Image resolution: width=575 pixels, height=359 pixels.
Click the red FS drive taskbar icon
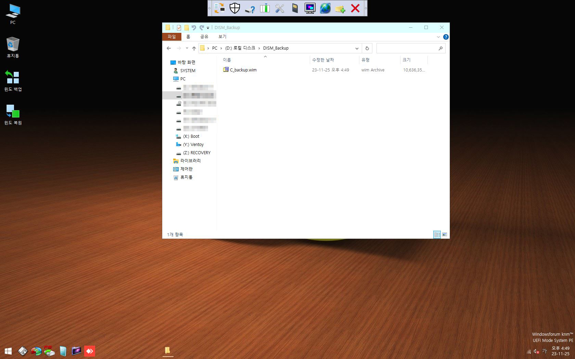(49, 351)
